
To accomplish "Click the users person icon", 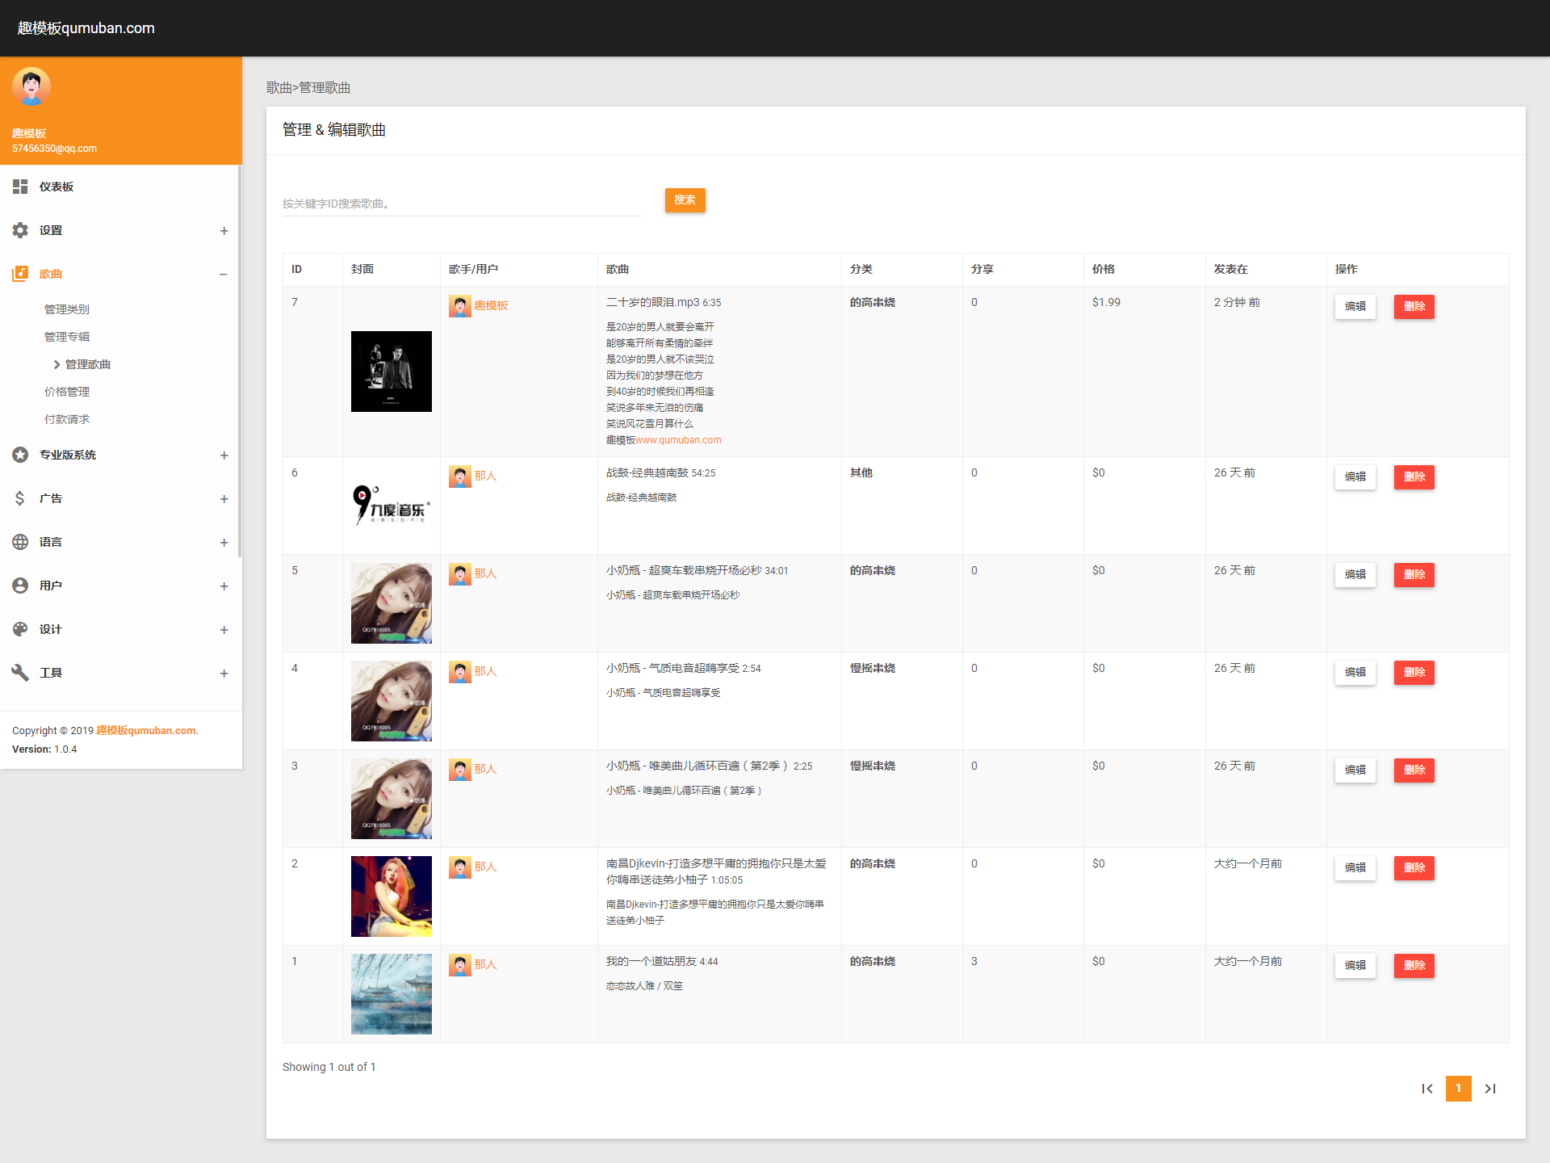I will 20,586.
